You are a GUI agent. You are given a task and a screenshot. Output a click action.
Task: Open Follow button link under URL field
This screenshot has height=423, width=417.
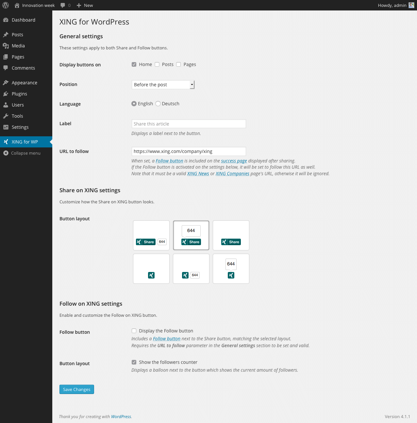click(x=169, y=161)
